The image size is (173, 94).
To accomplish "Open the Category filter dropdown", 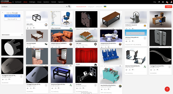I will pos(91,6).
